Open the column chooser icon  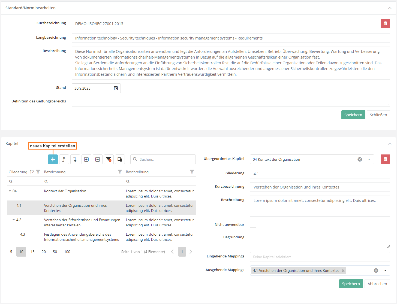pyautogui.click(x=120, y=159)
